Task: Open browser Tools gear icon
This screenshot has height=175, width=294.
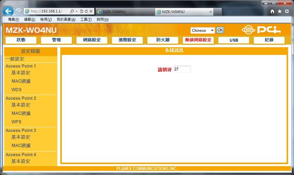Action: [x=287, y=11]
